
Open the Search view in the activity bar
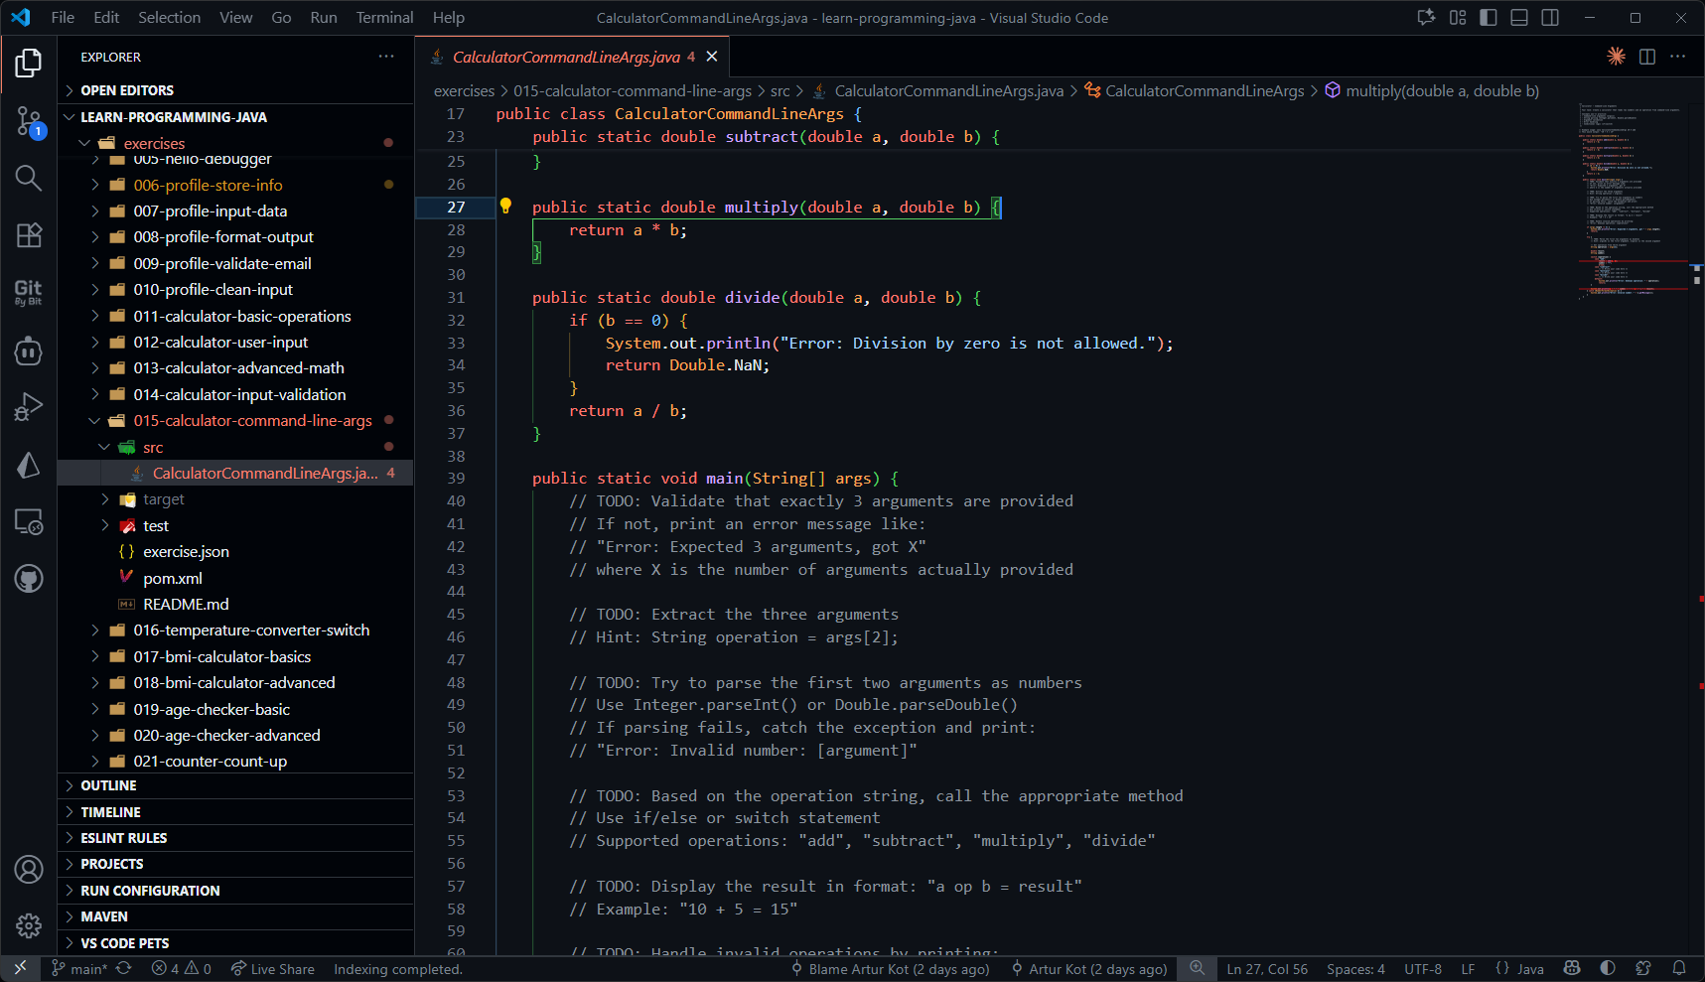pos(29,179)
